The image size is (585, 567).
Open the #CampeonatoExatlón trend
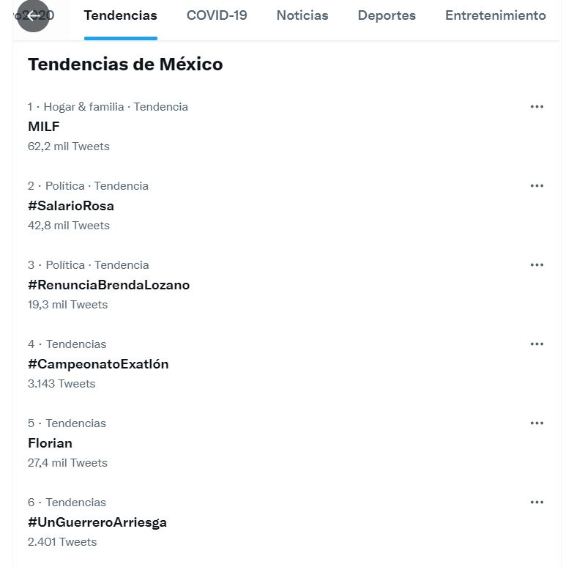point(98,364)
